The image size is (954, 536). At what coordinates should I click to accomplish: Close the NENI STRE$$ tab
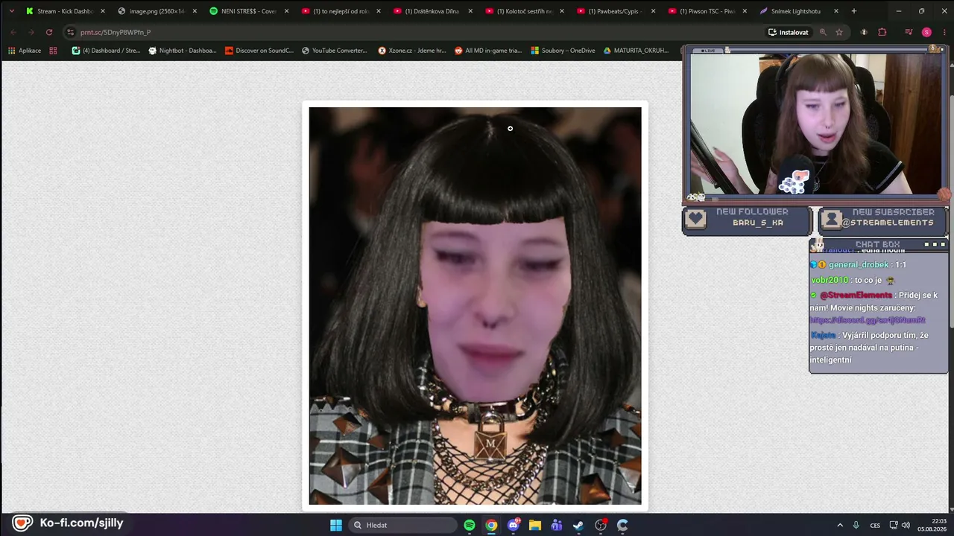pyautogui.click(x=286, y=11)
